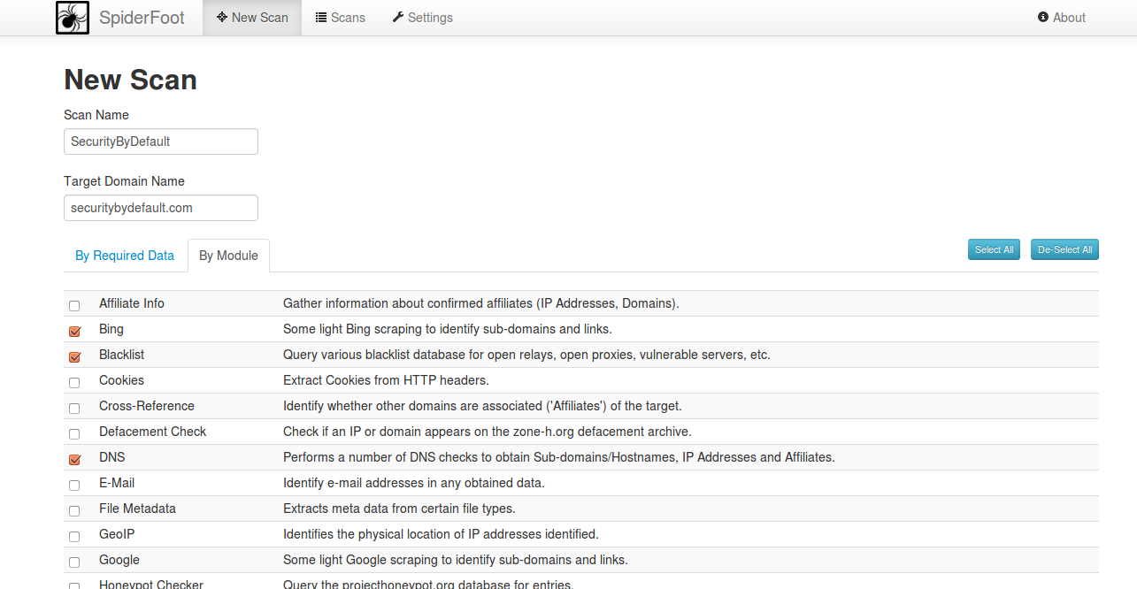The height and width of the screenshot is (589, 1137).
Task: Click the 'Scan Name' field label
Action: click(x=96, y=115)
